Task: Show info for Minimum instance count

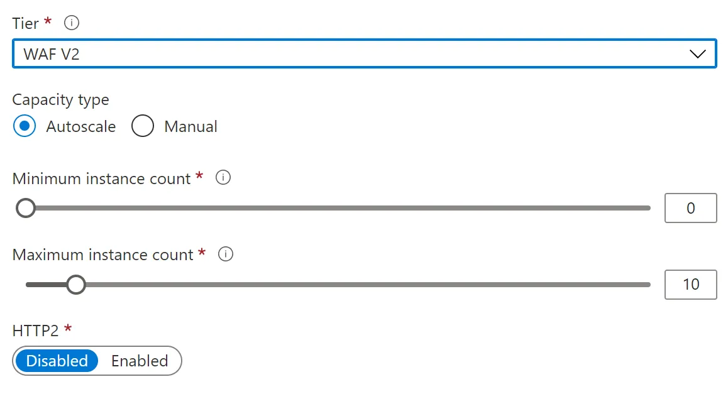Action: pos(223,178)
